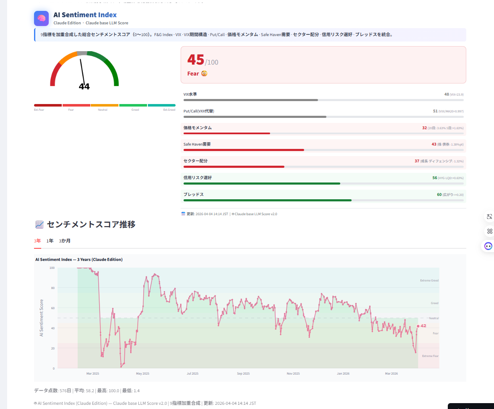Screen dimensions: 494x409
Task: Click the fearful face emoji next to Fear
Action: (204, 73)
